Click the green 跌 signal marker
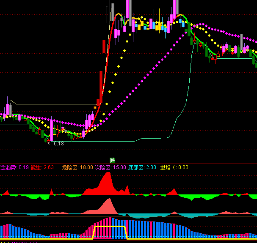 (112, 160)
